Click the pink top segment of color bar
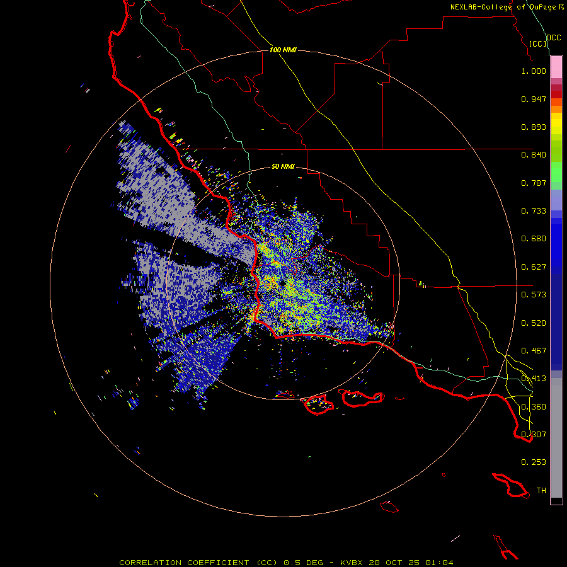The image size is (567, 567). coord(556,67)
